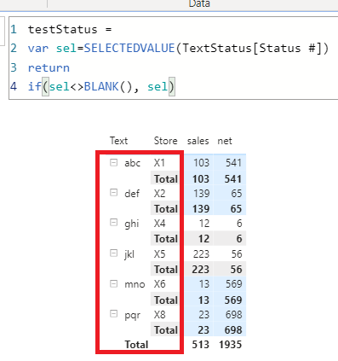338x361 pixels.
Task: Click the pqr row label
Action: coord(132,316)
